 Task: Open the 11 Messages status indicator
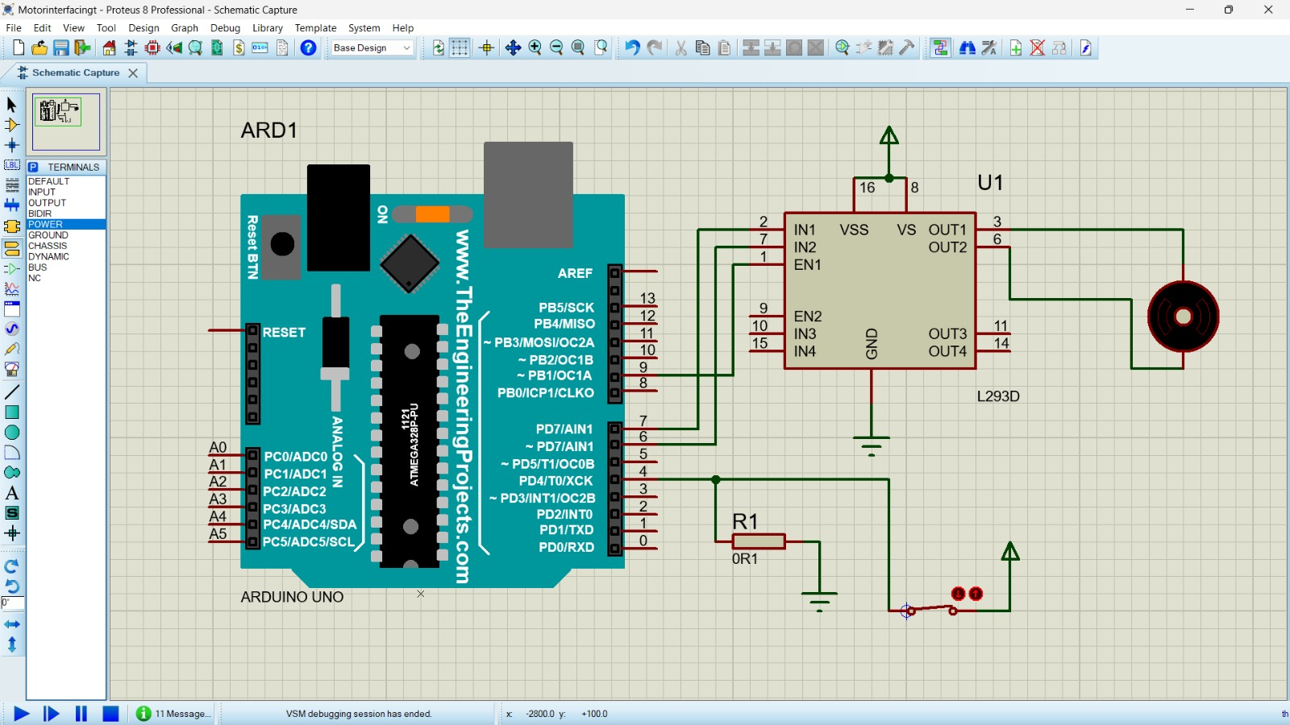point(174,714)
